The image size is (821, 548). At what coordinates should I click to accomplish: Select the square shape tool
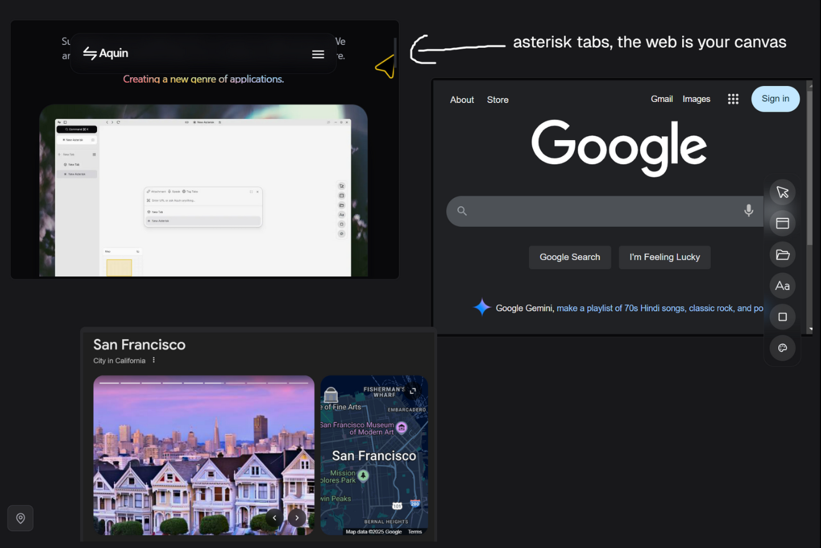[x=782, y=317]
